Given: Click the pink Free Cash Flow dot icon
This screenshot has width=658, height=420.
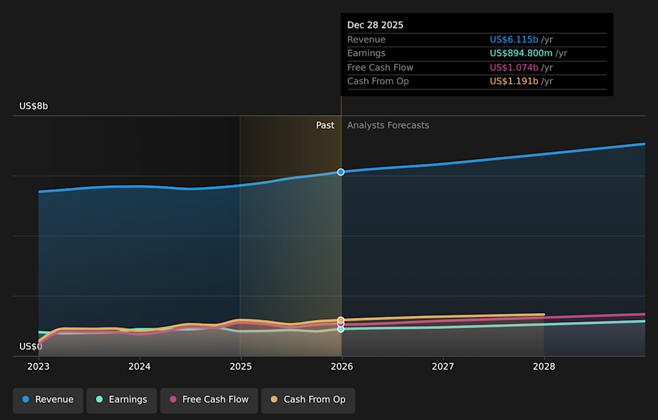Looking at the screenshot, I should click(173, 400).
